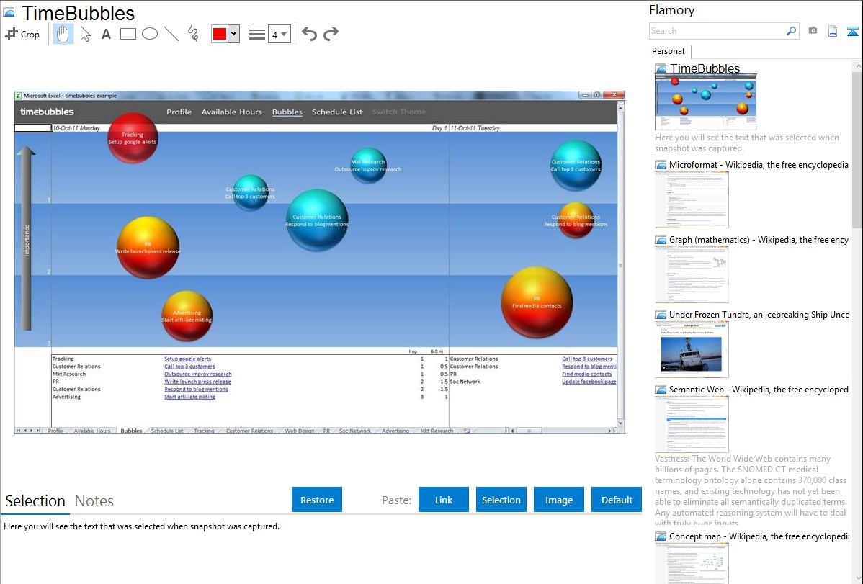Open the Microformat Wikipedia snapshot thumbnail
863x584 pixels.
point(692,199)
